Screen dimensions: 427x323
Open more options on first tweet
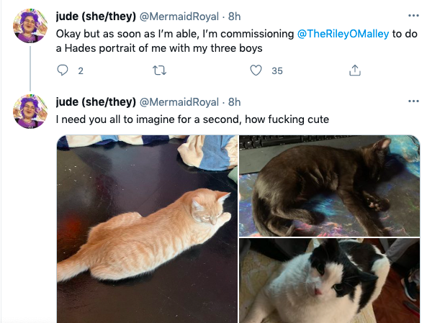(413, 16)
